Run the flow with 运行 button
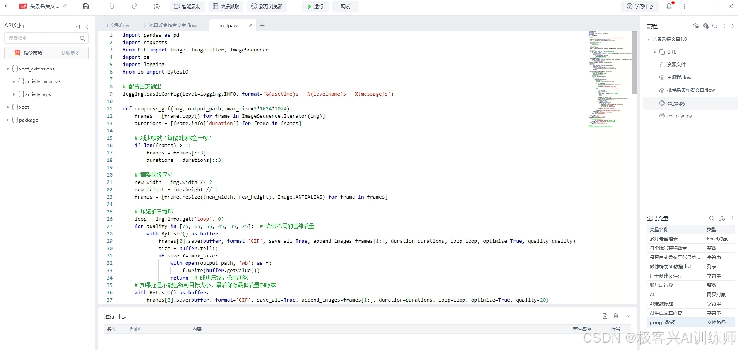The image size is (738, 350). (315, 6)
